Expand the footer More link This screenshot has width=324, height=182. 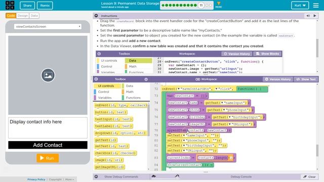[69, 179]
